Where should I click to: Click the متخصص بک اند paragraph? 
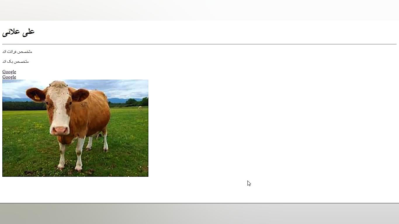point(15,62)
